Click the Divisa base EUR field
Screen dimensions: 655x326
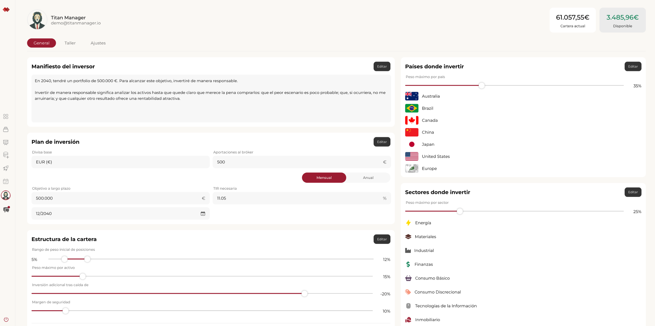pyautogui.click(x=120, y=162)
